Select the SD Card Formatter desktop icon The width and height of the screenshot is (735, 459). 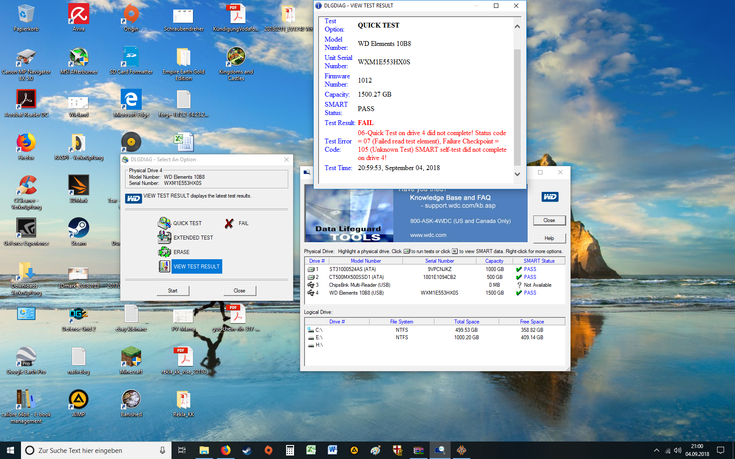131,61
